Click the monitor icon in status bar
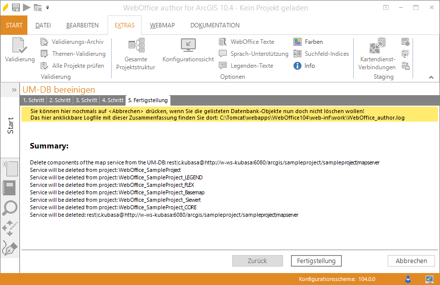This screenshot has height=285, width=440. pos(430,279)
